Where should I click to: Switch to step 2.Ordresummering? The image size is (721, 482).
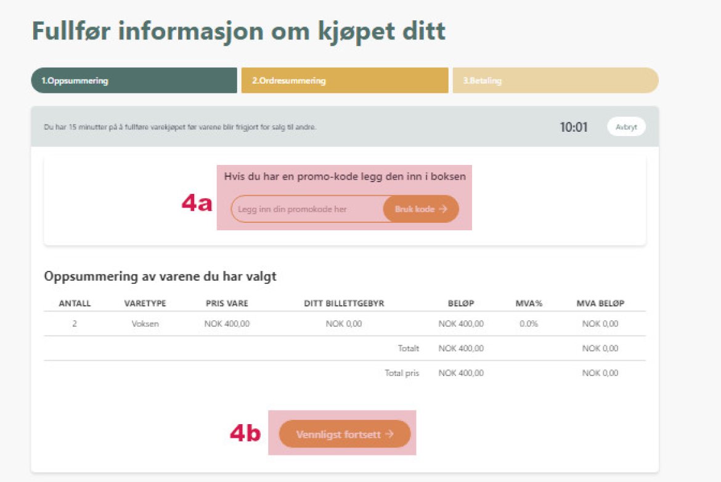[344, 81]
